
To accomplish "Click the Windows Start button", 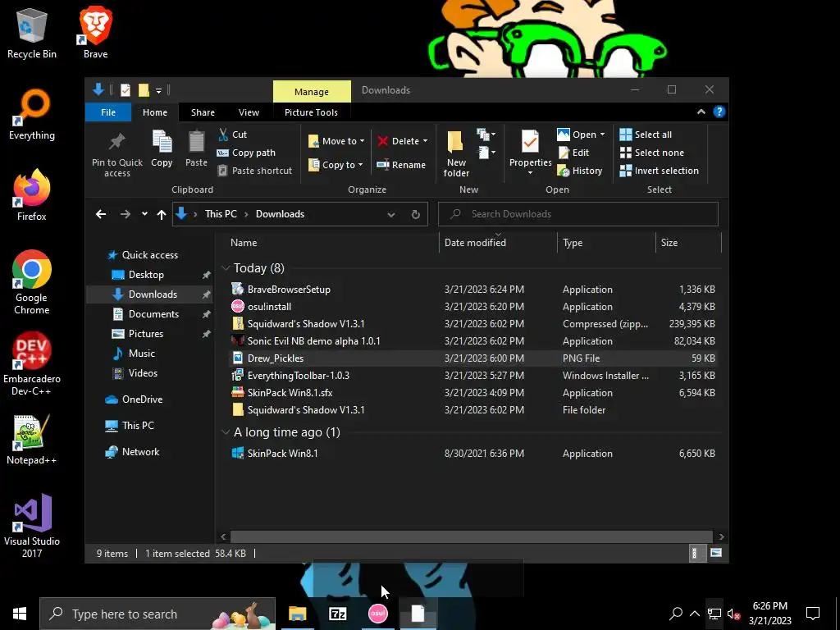I will click(x=20, y=614).
